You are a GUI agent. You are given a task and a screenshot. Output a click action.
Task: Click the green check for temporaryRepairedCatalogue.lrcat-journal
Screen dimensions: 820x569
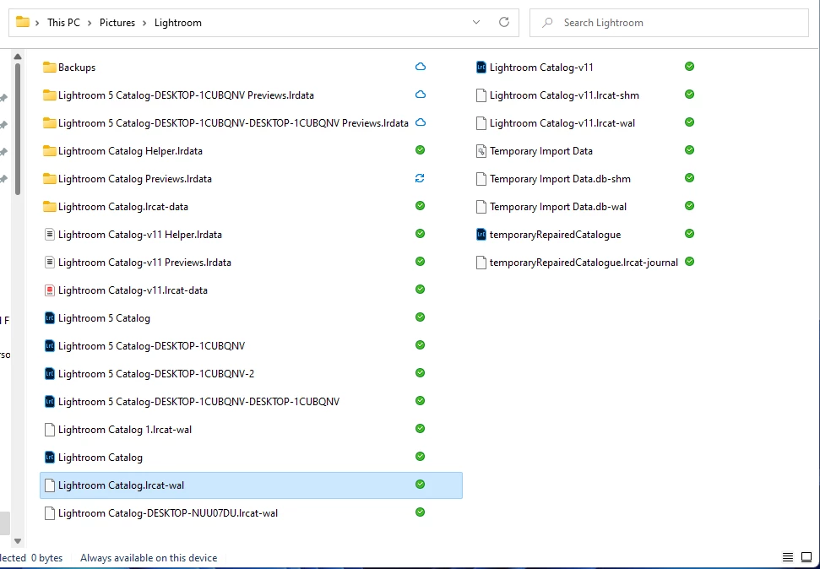point(689,261)
